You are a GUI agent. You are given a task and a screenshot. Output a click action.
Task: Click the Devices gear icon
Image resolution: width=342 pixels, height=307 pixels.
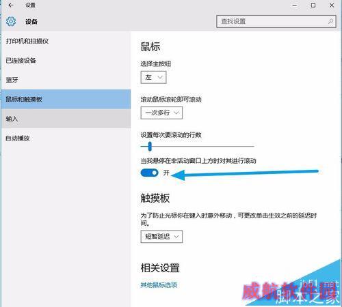point(11,22)
